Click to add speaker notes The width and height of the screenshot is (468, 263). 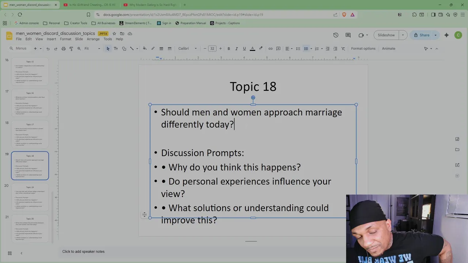click(83, 252)
